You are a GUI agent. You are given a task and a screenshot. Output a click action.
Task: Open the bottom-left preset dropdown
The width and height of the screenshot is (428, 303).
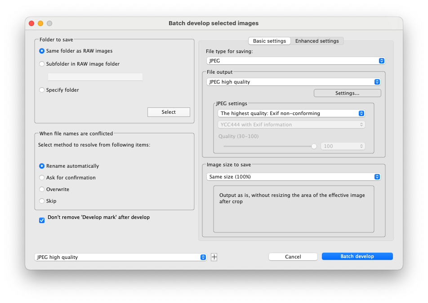pos(120,257)
